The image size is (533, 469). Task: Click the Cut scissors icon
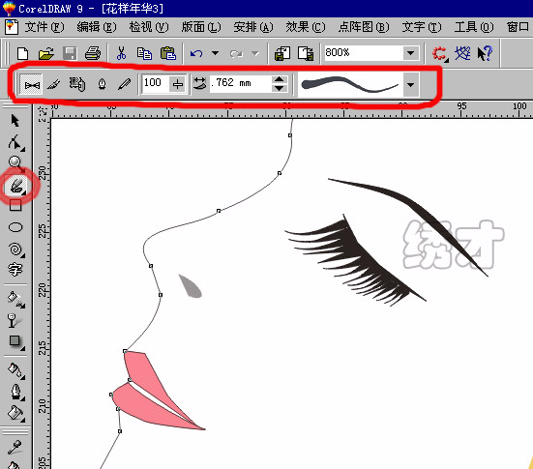point(121,53)
